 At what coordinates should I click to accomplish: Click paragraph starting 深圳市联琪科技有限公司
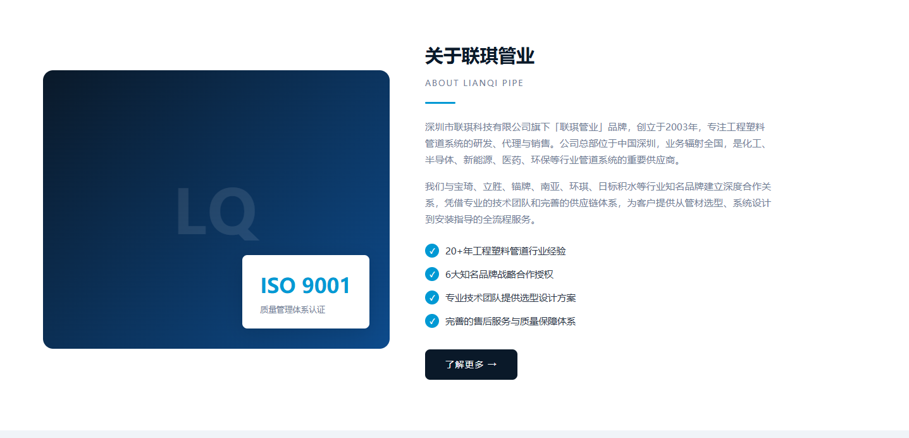(597, 144)
